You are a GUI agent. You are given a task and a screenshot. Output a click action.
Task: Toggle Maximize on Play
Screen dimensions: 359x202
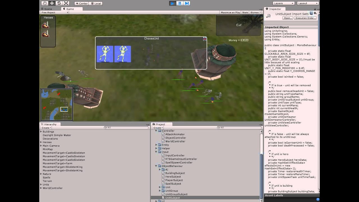pos(230,12)
